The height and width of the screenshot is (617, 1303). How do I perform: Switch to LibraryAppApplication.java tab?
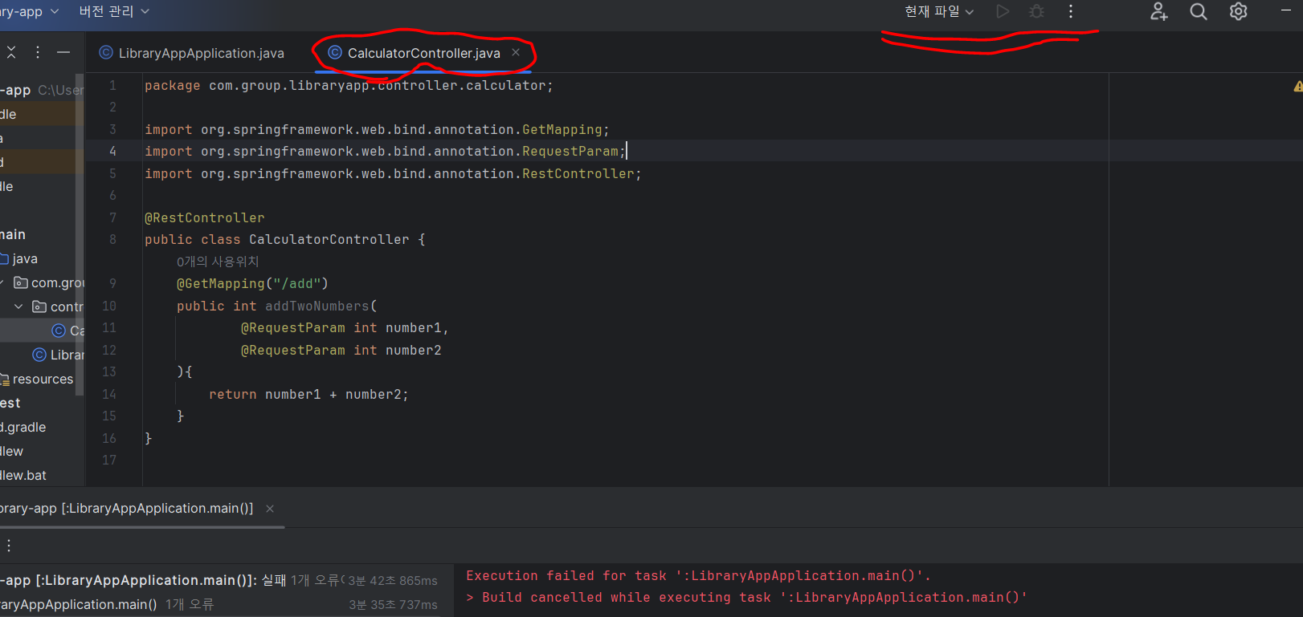point(192,53)
